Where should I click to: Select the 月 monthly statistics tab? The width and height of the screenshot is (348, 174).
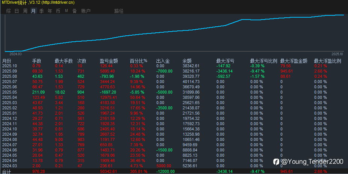pos(33,11)
